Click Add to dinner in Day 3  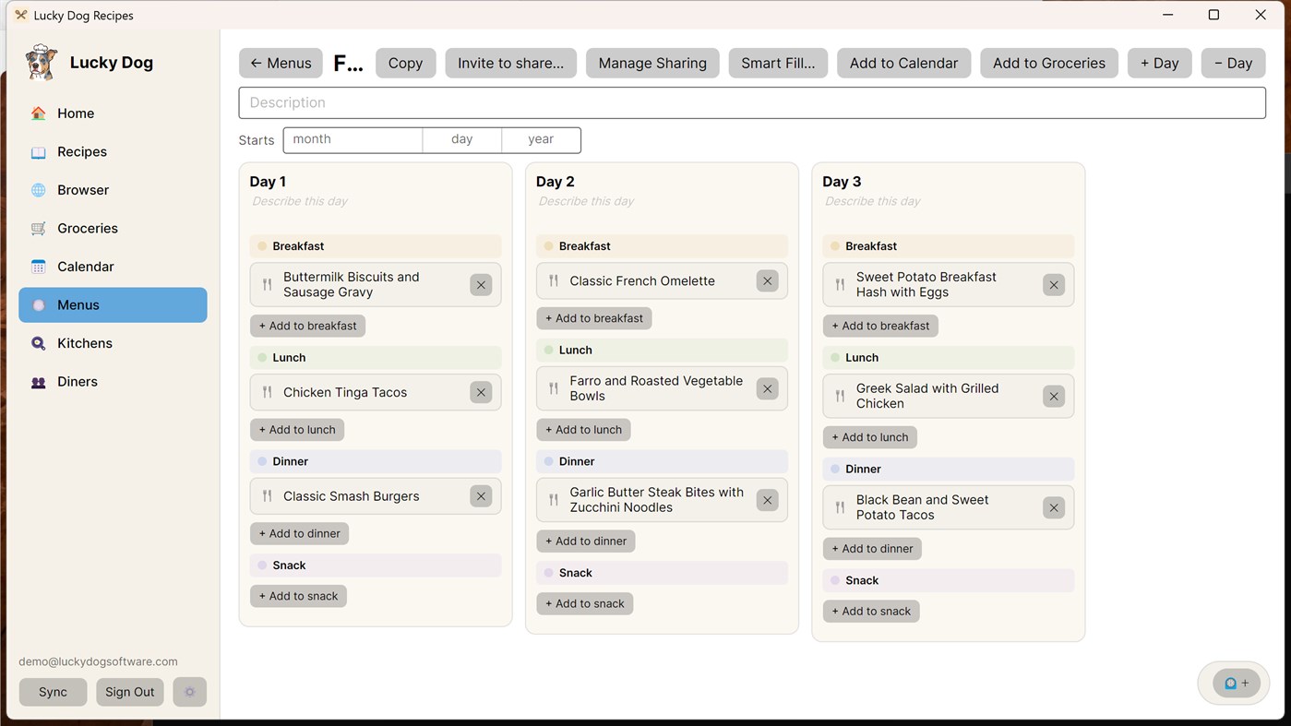tap(872, 549)
